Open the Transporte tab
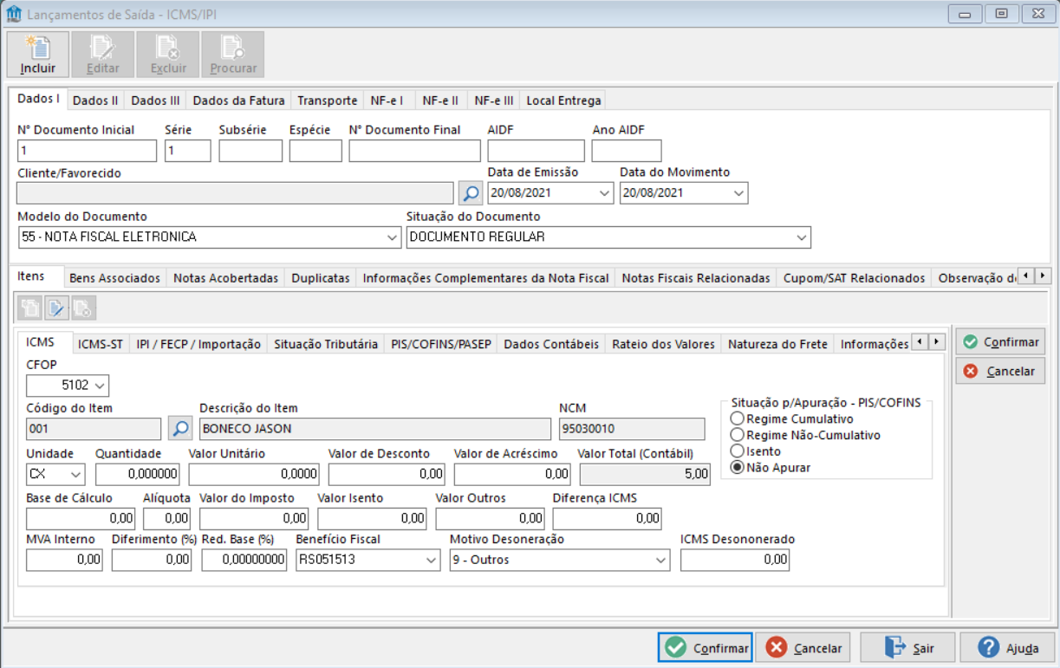Viewport: 1060px width, 668px height. (x=328, y=101)
